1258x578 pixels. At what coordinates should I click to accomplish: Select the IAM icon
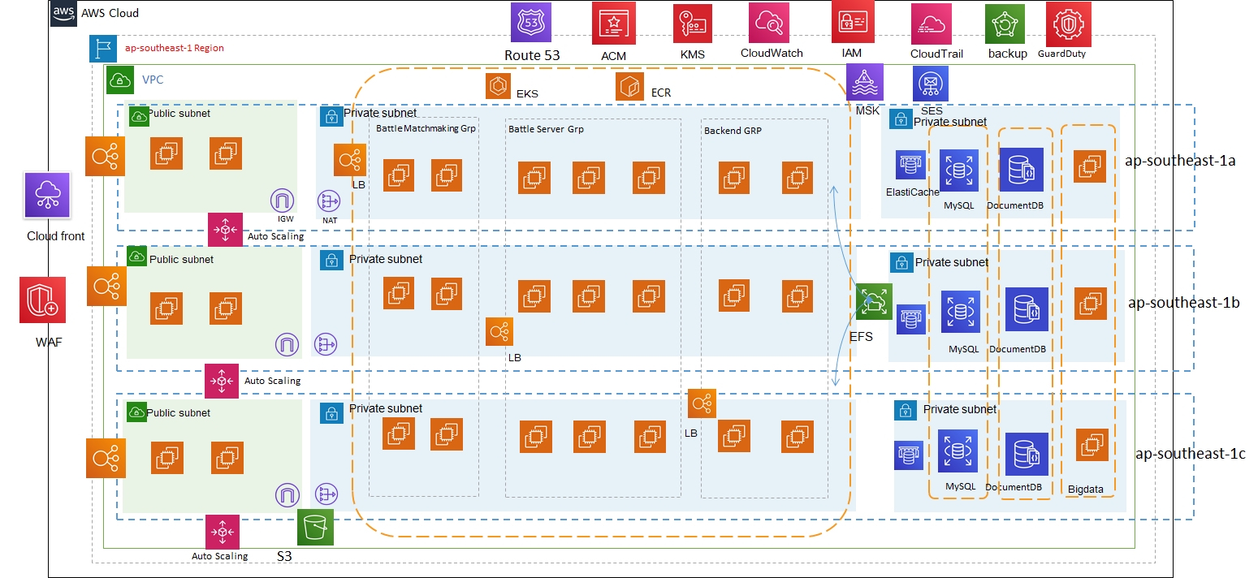(x=852, y=21)
